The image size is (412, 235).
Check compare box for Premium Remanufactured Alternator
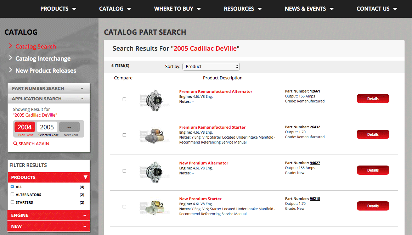(124, 99)
